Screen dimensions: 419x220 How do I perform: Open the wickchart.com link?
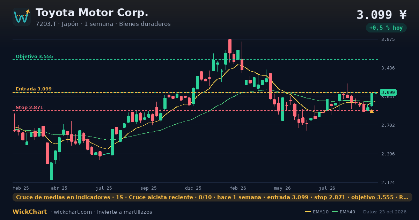(72, 212)
